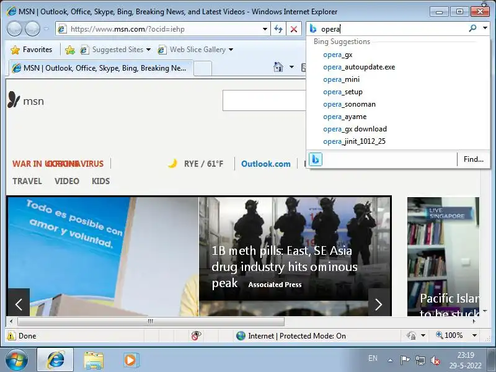Click Internet Explorer taskbar icon
Image resolution: width=496 pixels, height=372 pixels.
pyautogui.click(x=55, y=360)
